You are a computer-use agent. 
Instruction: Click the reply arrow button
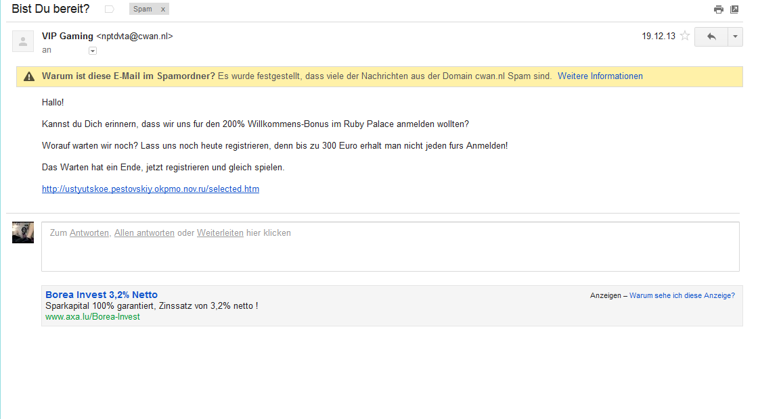click(711, 36)
